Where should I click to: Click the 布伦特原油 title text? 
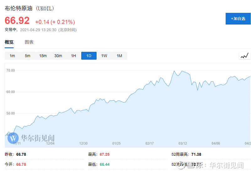click(18, 9)
